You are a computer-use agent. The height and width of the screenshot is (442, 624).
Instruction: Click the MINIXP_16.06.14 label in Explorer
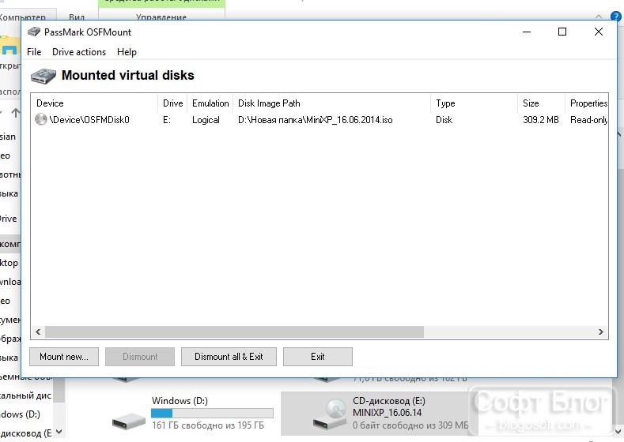point(387,413)
